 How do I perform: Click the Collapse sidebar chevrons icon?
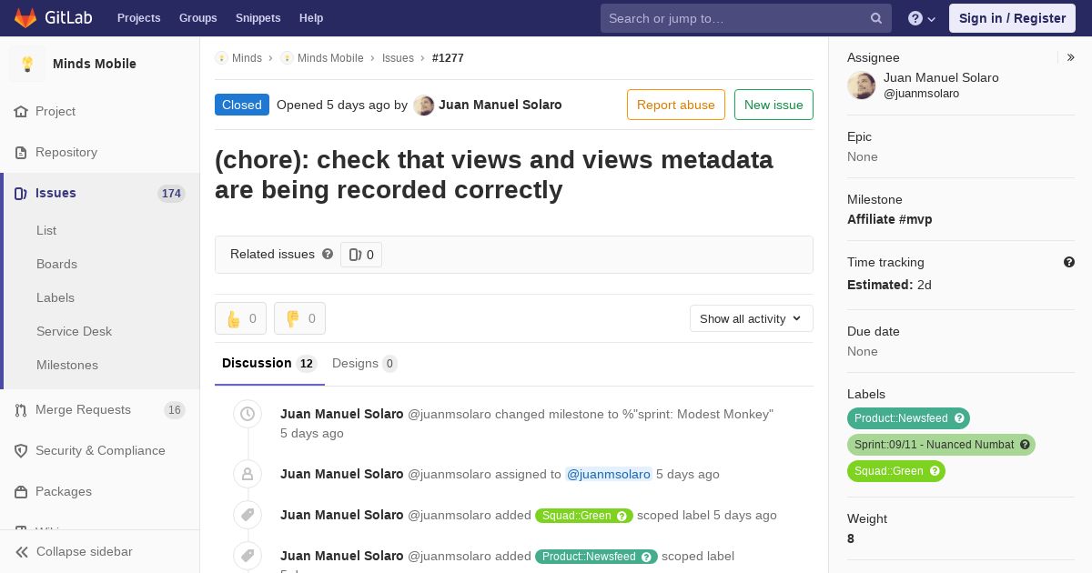(21, 552)
